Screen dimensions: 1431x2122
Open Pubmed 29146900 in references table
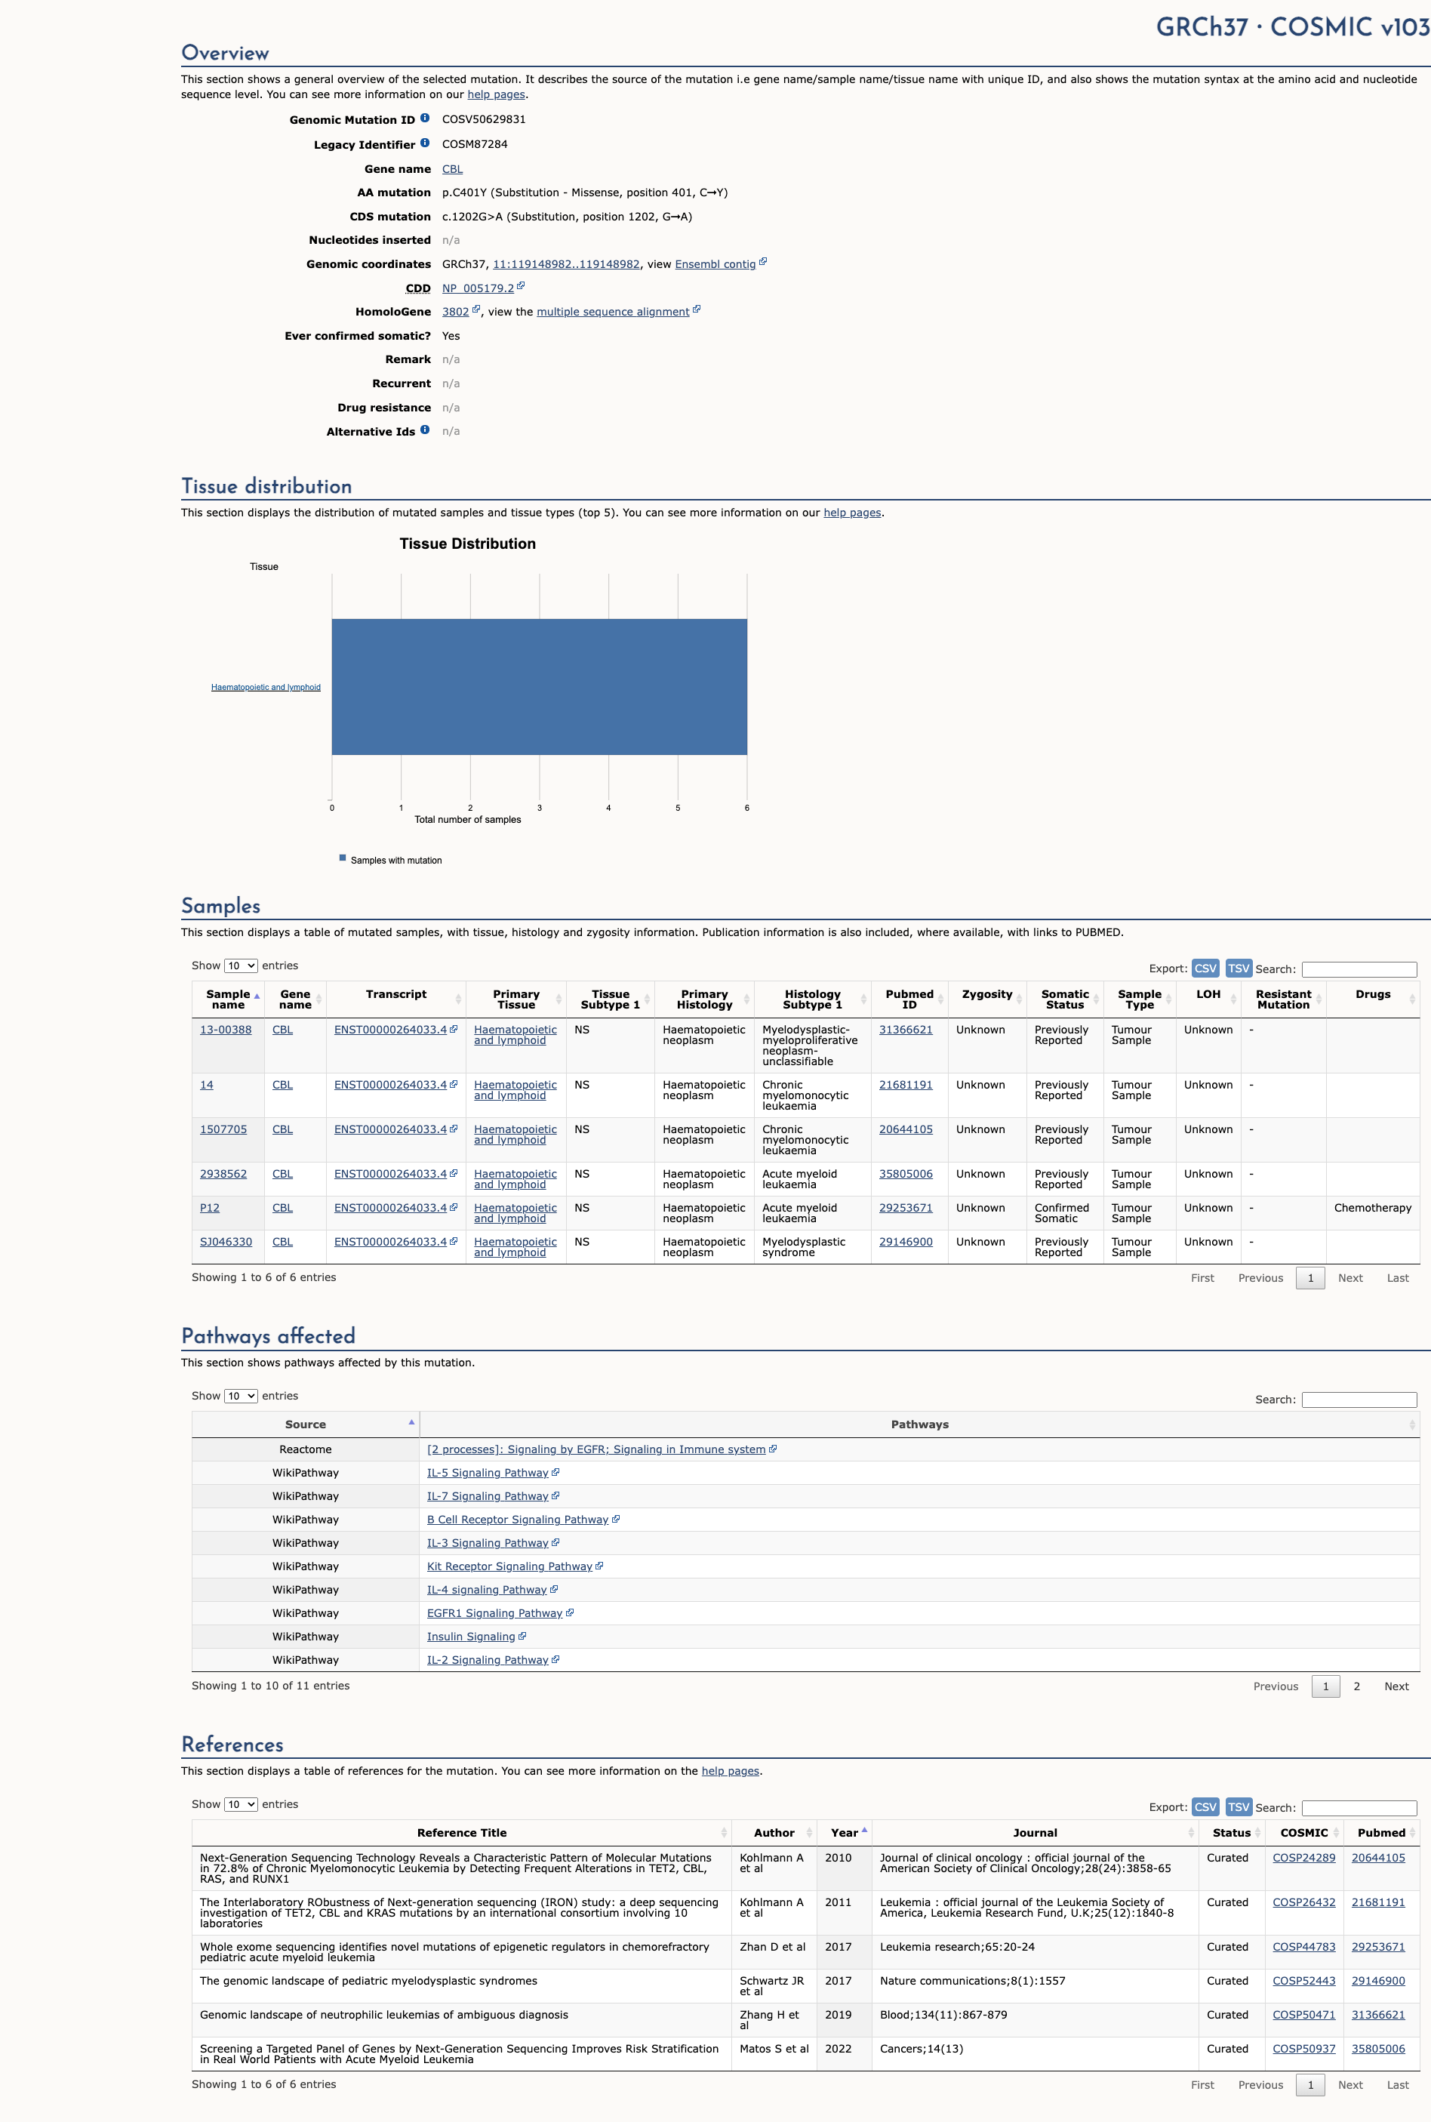[x=1378, y=1981]
